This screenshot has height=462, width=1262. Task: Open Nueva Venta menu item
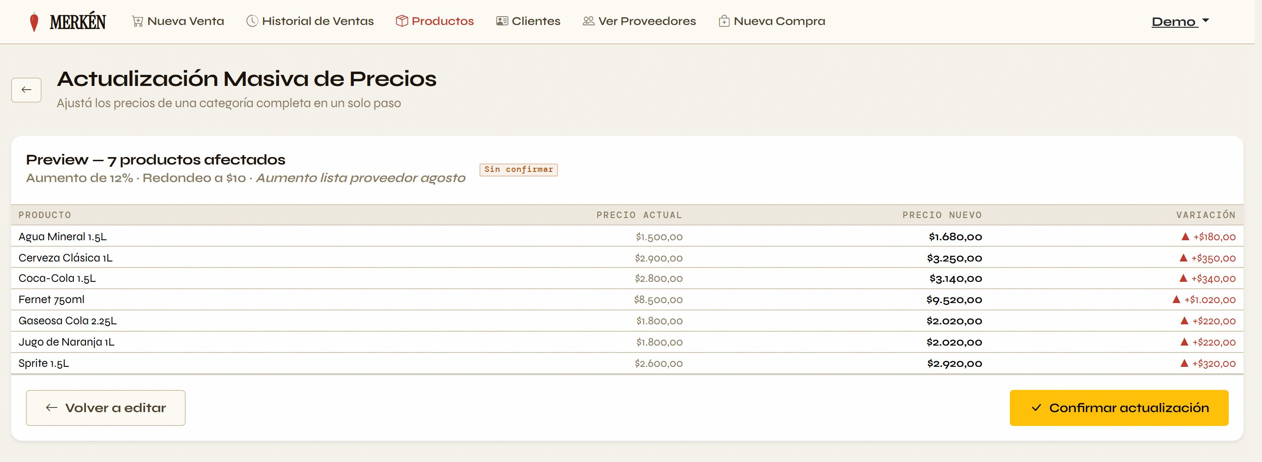click(x=178, y=21)
